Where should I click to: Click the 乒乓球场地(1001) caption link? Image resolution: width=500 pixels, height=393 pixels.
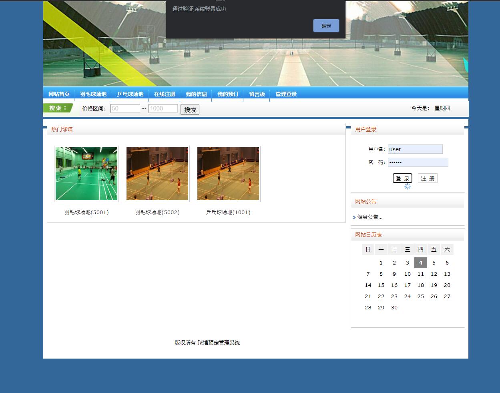click(x=228, y=212)
